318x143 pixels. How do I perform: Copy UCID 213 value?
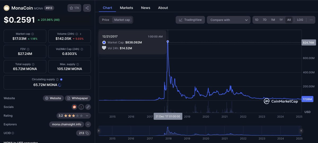87,133
